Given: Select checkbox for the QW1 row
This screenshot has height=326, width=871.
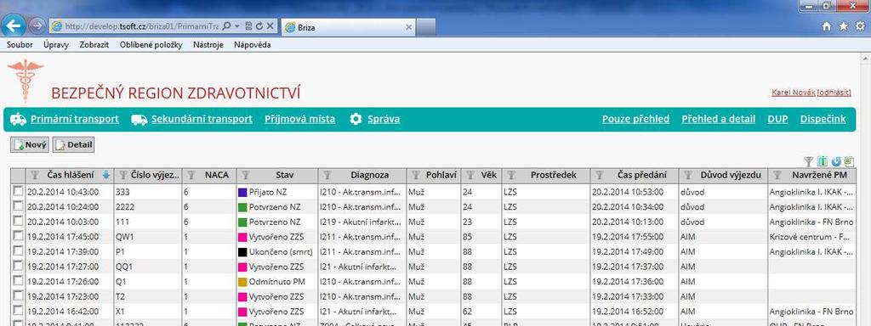Looking at the screenshot, I should coord(19,236).
